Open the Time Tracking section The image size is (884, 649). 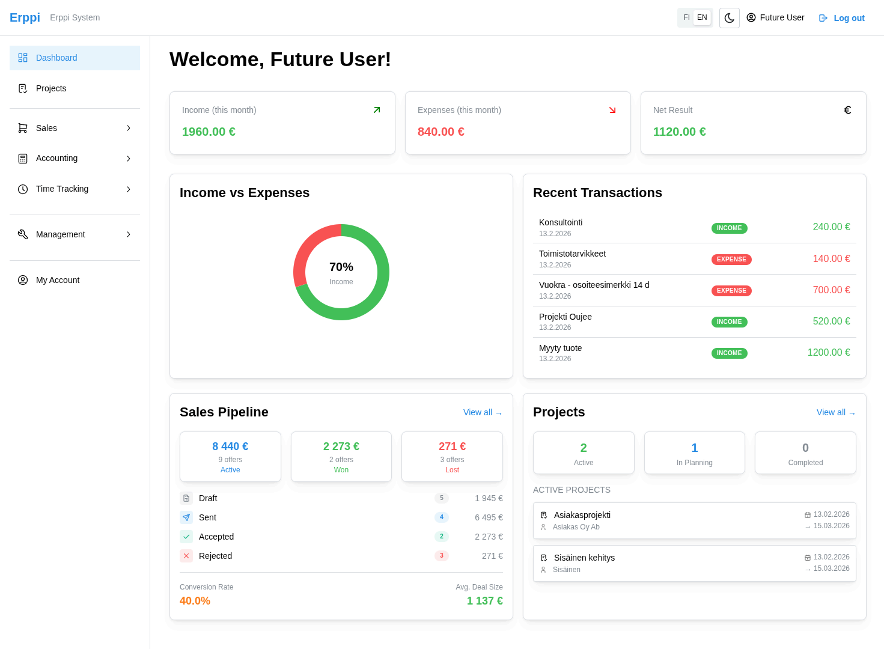[75, 189]
